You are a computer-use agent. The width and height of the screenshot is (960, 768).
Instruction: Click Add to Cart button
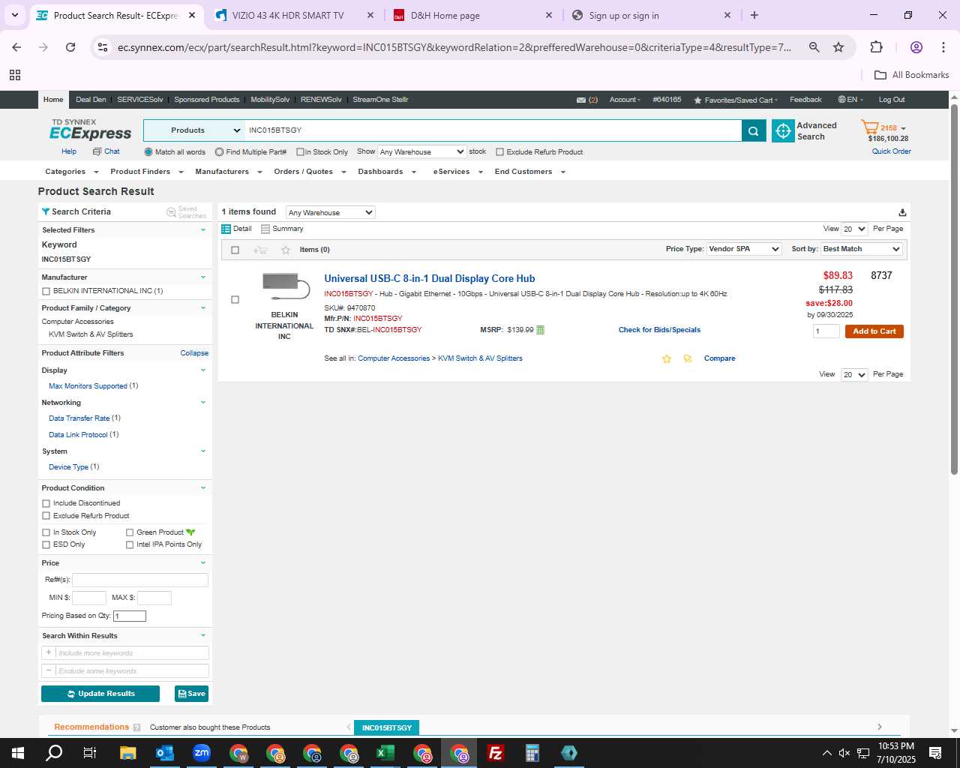point(874,331)
